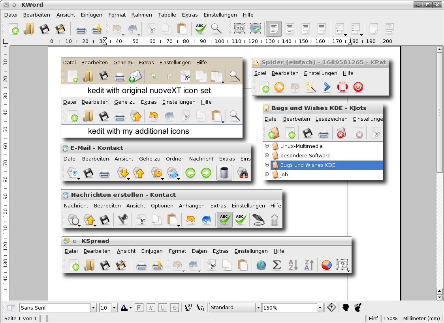Open the 150% zoom dropdown

320,308
